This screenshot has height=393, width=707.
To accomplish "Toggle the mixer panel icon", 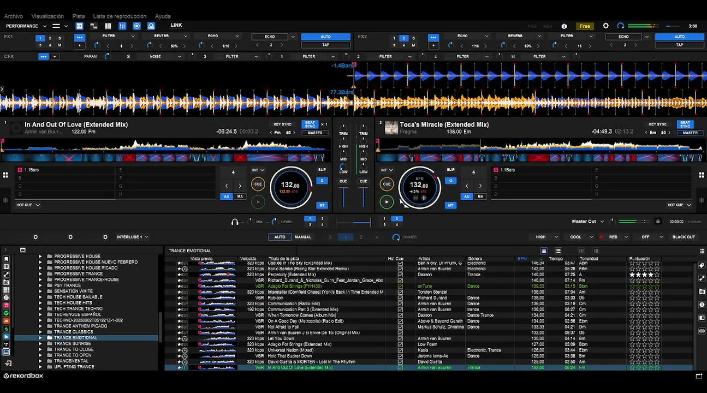I will coord(122,26).
